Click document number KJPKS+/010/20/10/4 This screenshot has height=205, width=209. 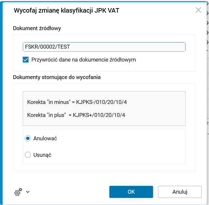tap(99, 115)
